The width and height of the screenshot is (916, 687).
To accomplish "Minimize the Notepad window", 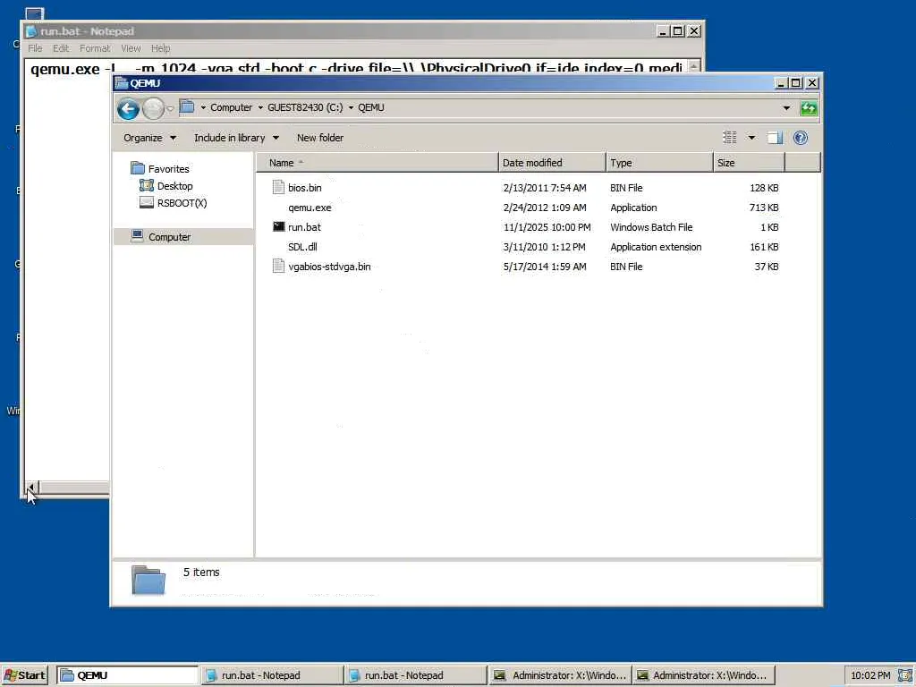I will pos(663,31).
